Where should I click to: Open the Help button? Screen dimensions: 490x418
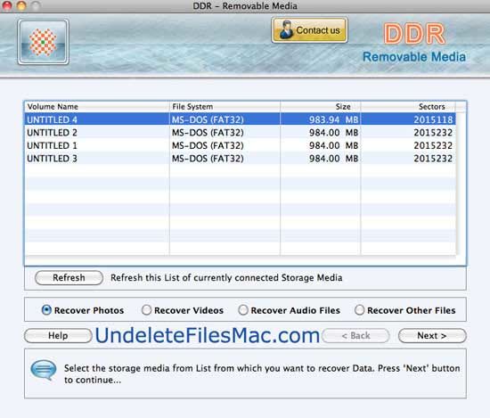coord(58,335)
